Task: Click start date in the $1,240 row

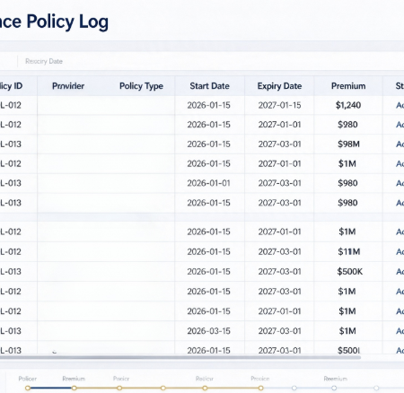Action: 209,105
